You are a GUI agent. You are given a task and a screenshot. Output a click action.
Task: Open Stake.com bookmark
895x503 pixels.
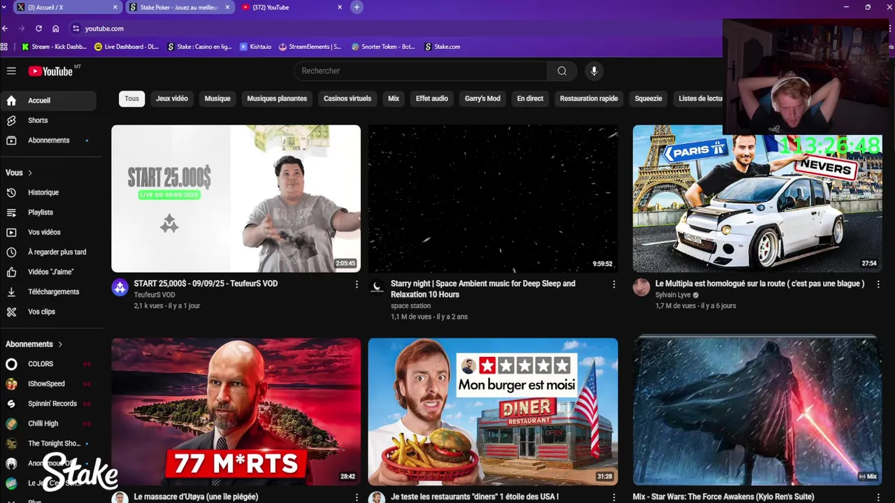coord(443,47)
